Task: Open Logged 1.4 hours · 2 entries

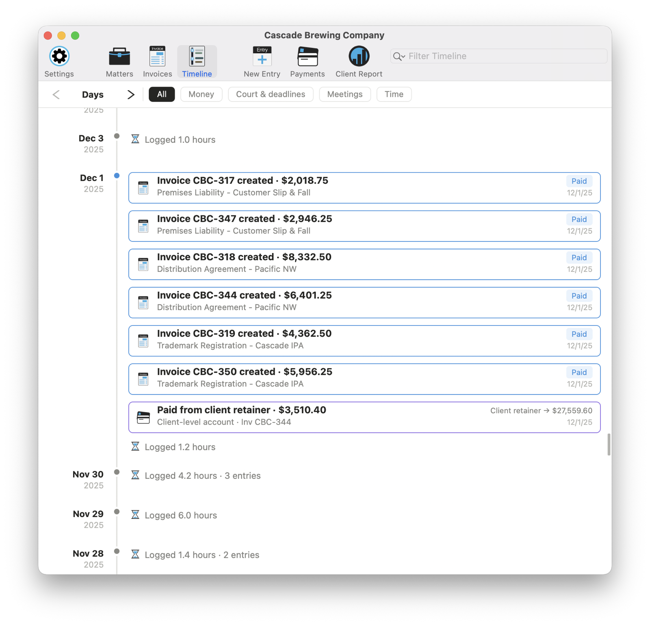Action: [202, 555]
